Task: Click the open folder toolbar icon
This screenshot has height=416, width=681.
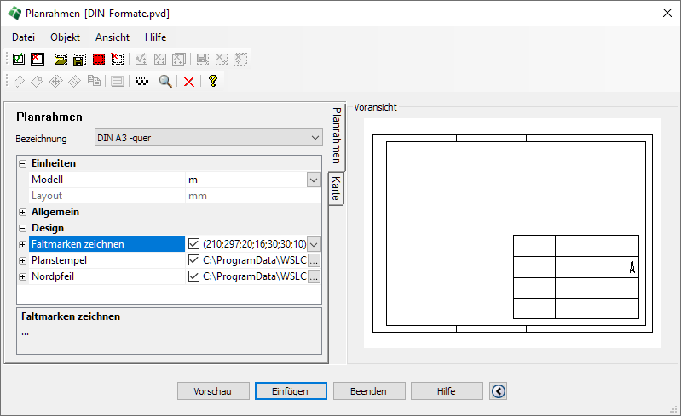Action: tap(61, 60)
